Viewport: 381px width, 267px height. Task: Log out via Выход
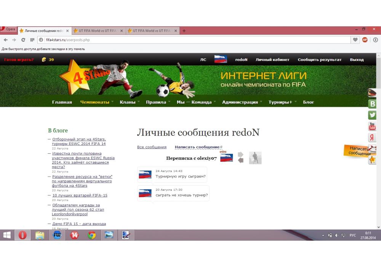pyautogui.click(x=357, y=60)
